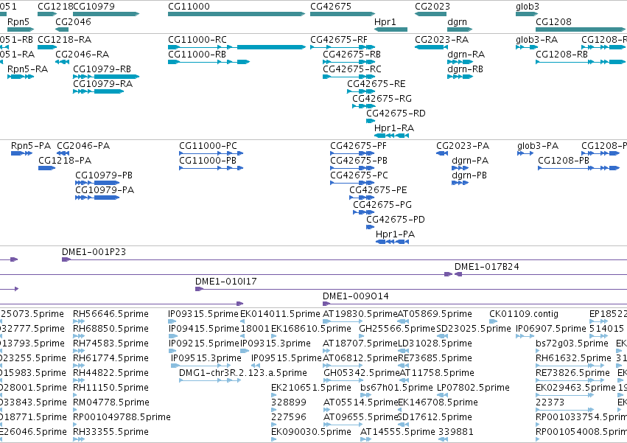This screenshot has width=627, height=443.
Task: Select transcript CG11000-RC
Action: [x=237, y=47]
